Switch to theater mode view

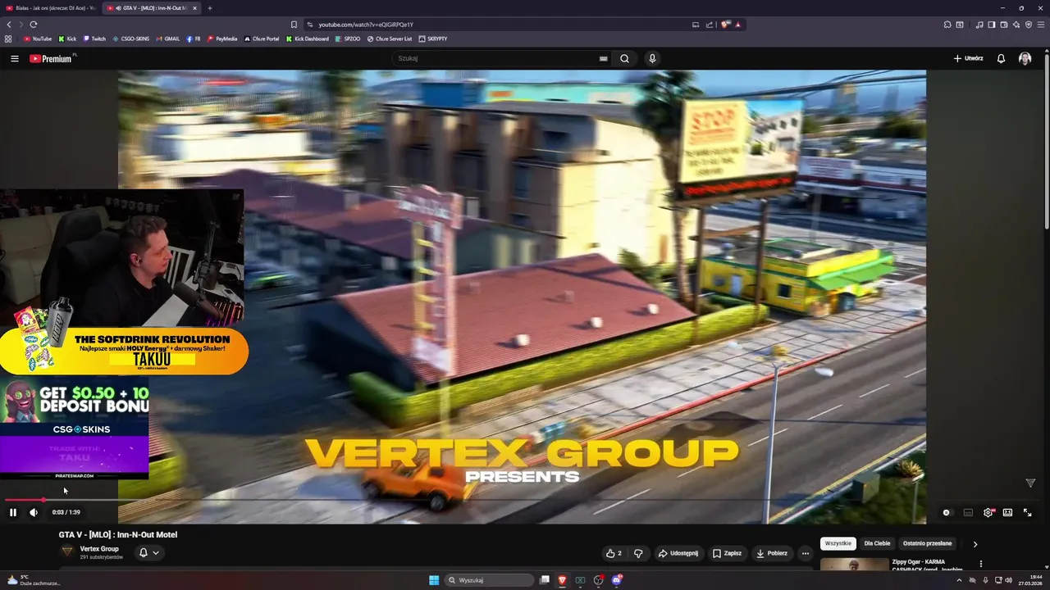(1007, 512)
